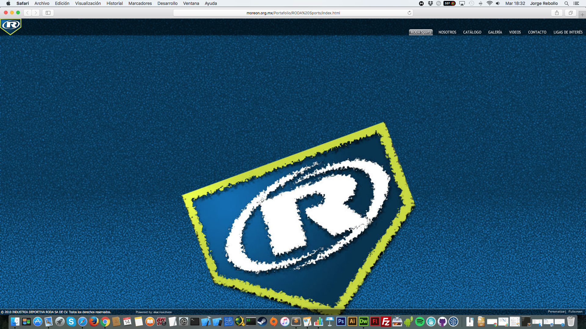Launch Dreamweaver from the Dock
The height and width of the screenshot is (329, 586).
pos(364,321)
